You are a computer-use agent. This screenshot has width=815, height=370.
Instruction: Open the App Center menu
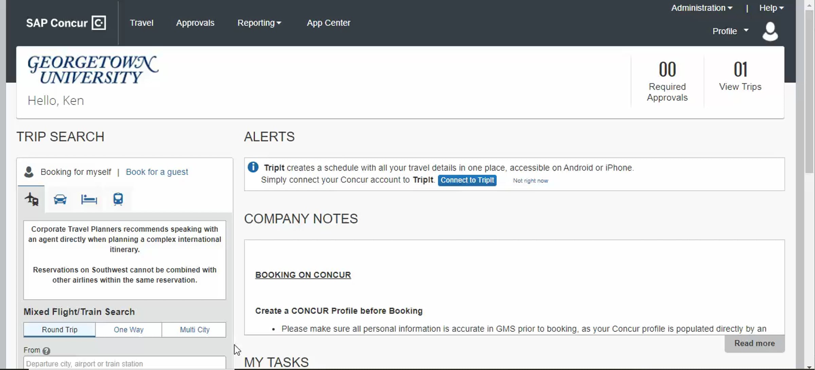[328, 23]
